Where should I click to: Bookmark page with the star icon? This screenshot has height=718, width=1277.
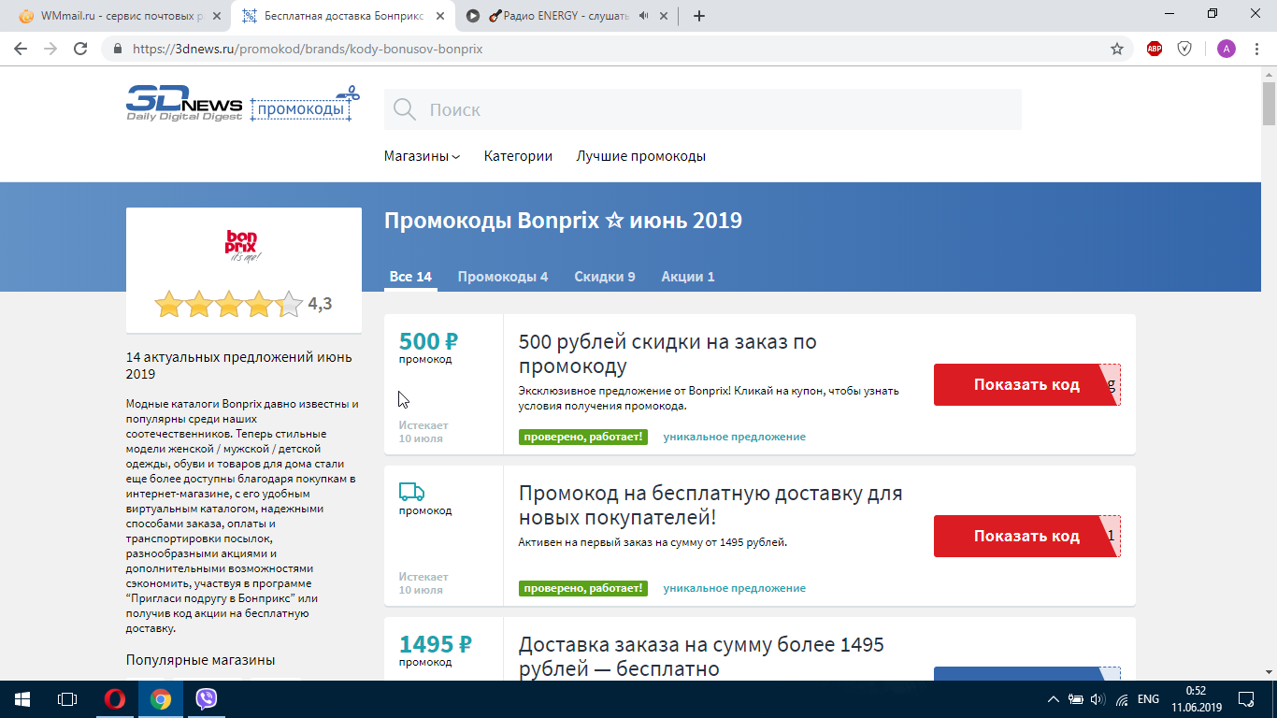(x=1116, y=49)
